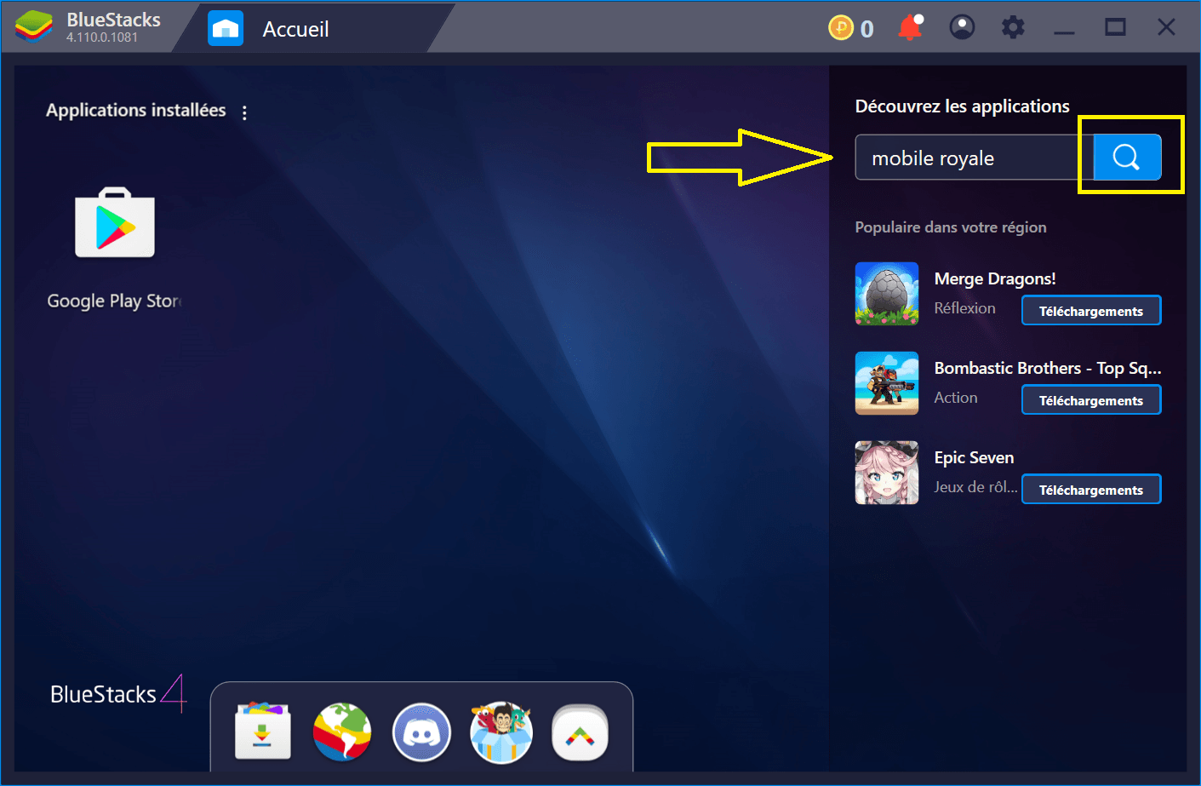Open the globe BlueStacks World dock icon
The height and width of the screenshot is (786, 1201).
(x=342, y=732)
